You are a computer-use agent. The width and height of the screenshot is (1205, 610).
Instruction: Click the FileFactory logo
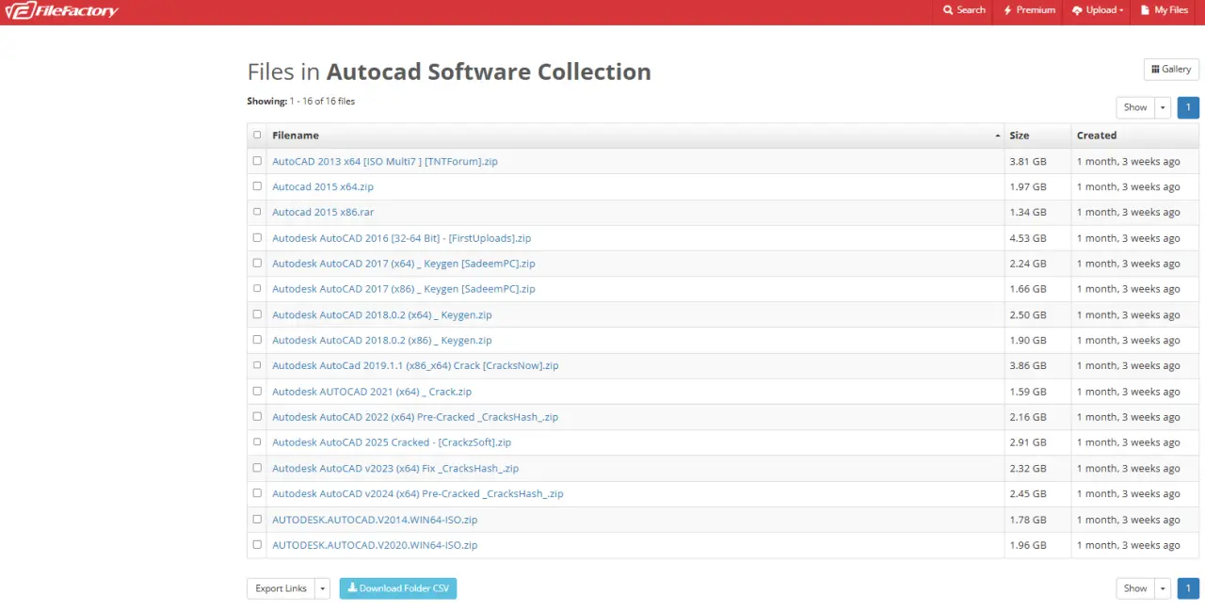[62, 11]
